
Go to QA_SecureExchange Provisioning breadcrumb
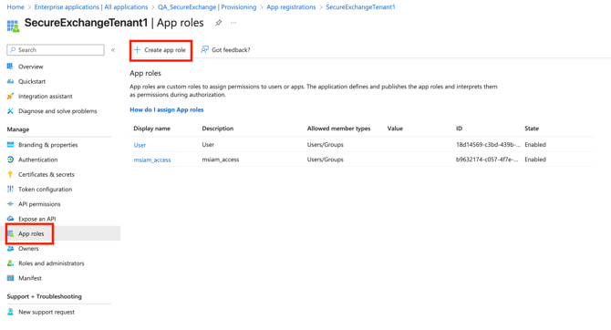click(x=207, y=7)
